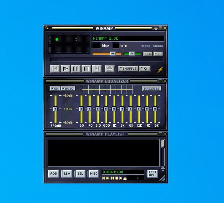
Task: Close the Winamp Playlist window
Action: click(165, 134)
